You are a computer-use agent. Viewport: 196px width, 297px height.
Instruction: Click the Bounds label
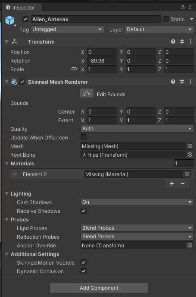[19, 103]
